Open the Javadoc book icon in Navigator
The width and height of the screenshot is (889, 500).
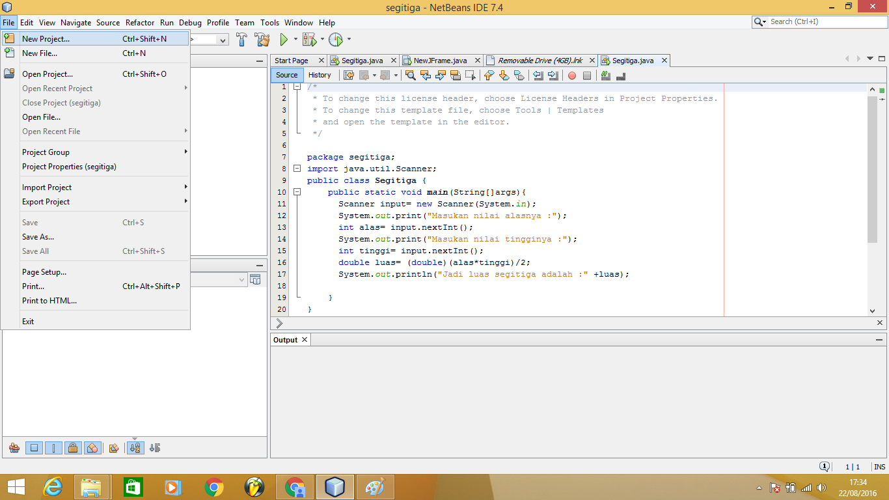tap(255, 280)
